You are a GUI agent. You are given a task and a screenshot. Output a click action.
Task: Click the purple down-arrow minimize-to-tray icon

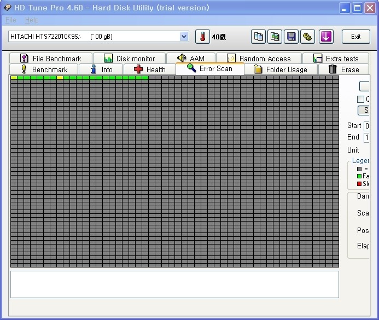(326, 37)
